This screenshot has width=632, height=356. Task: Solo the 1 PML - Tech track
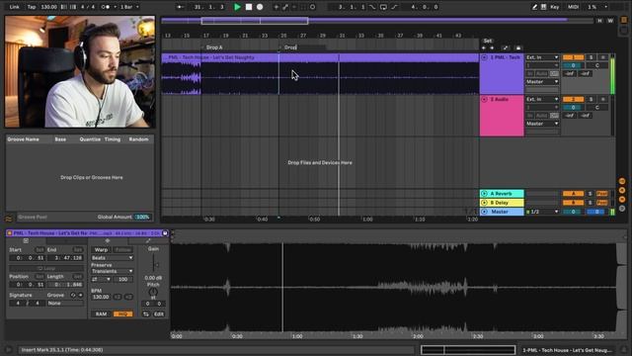591,57
